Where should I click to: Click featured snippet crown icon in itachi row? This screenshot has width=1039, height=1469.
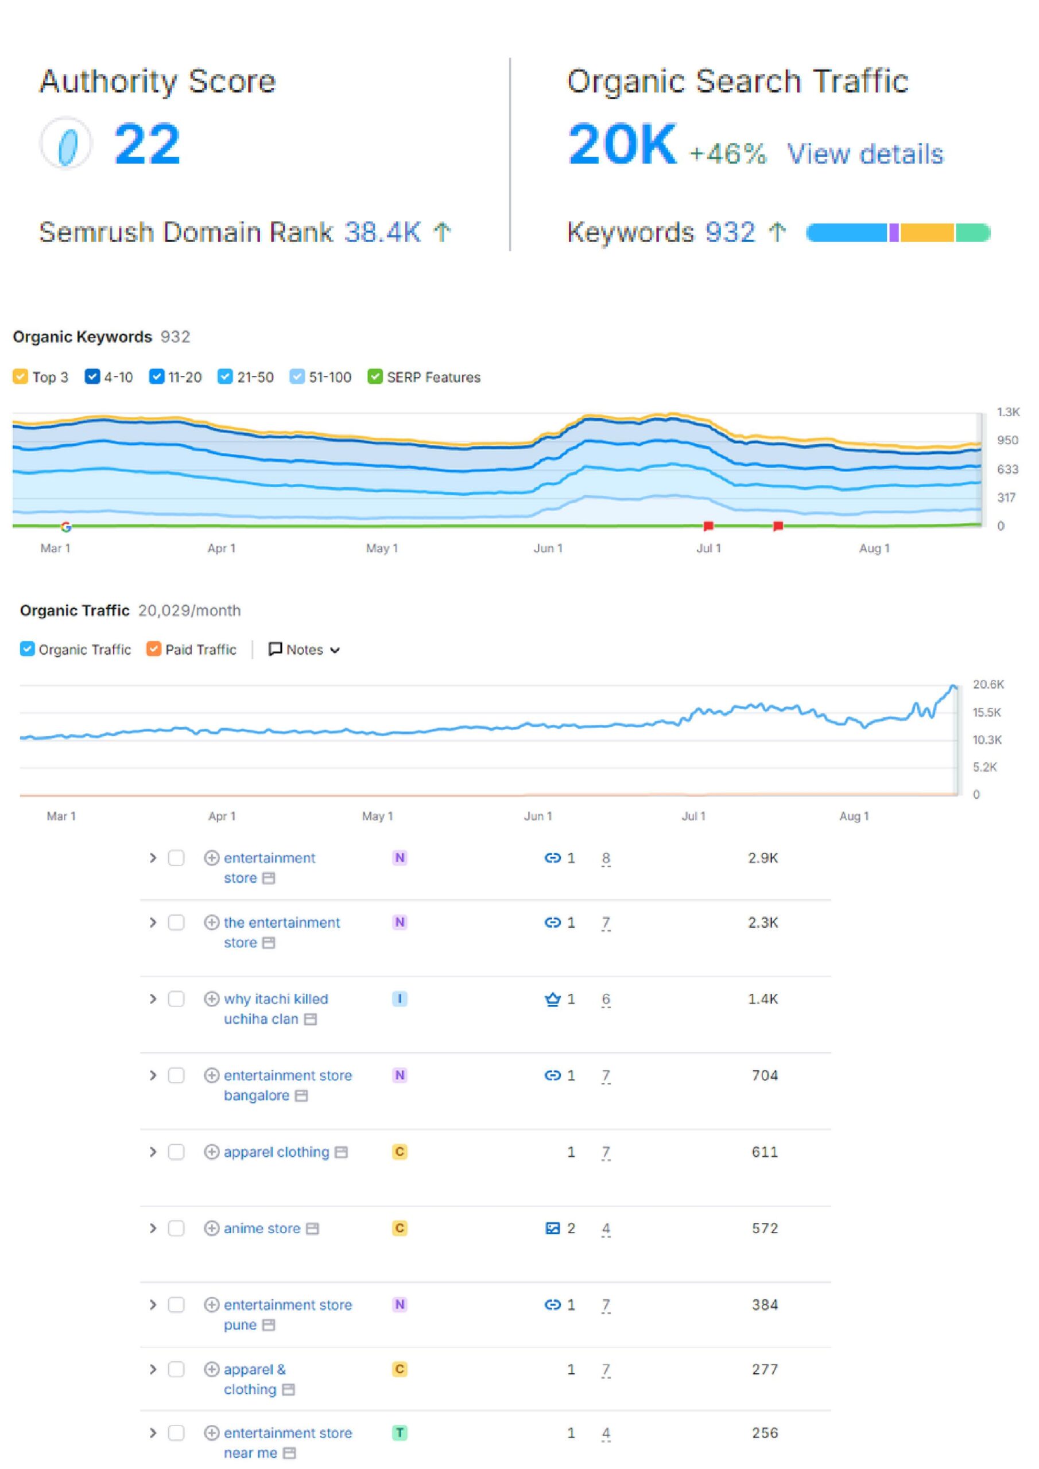coord(552,998)
